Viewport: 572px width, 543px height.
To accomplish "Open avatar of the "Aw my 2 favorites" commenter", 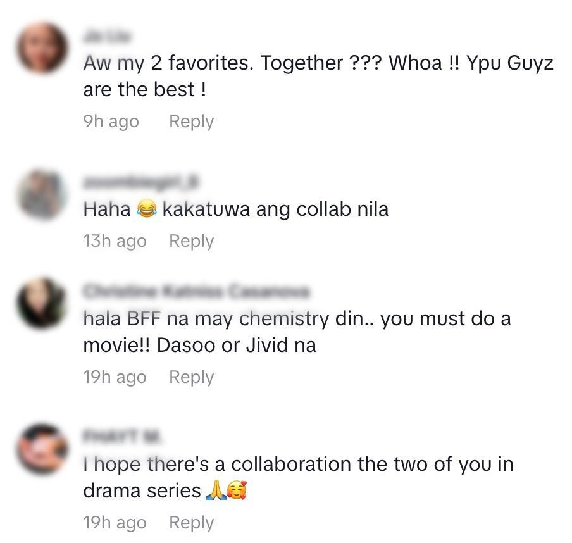I will click(x=42, y=48).
